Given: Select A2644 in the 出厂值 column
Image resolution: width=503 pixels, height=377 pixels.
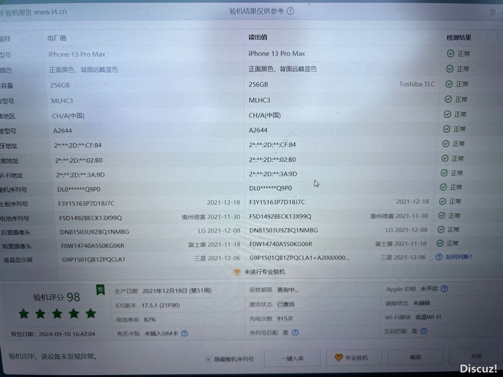Looking at the screenshot, I should (63, 131).
